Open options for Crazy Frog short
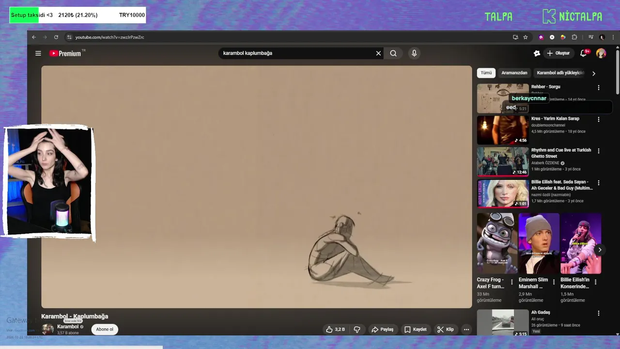 pos(512,282)
